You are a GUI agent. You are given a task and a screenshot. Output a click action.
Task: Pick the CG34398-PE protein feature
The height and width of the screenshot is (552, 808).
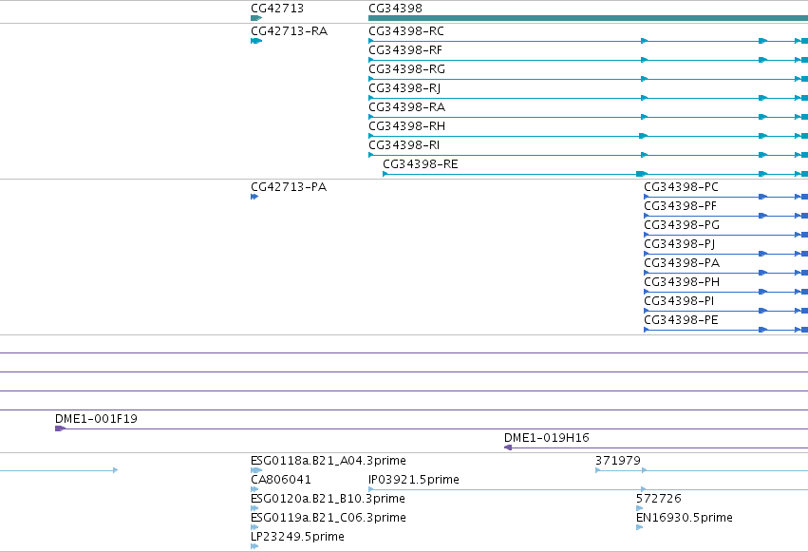coord(681,320)
